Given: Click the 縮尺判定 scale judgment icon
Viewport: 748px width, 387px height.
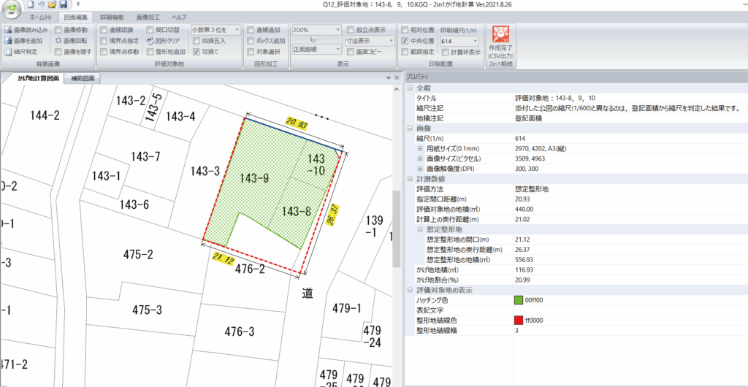Looking at the screenshot, I should [x=7, y=52].
